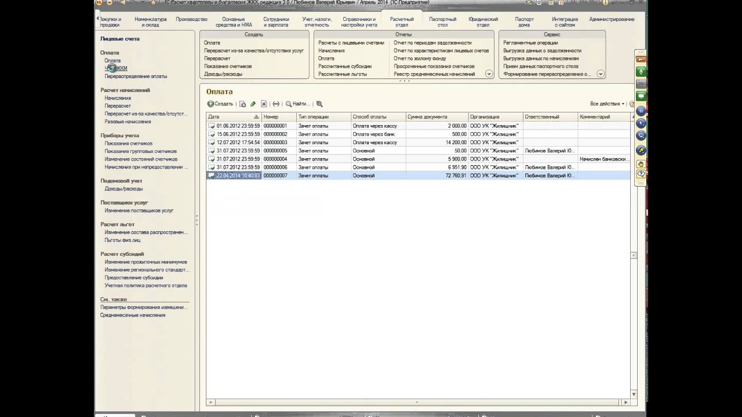Open the Администрирование section tab

pos(612,19)
